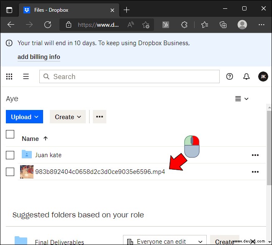
Task: Check the Juan kate folder checkbox
Action: (x=10, y=155)
